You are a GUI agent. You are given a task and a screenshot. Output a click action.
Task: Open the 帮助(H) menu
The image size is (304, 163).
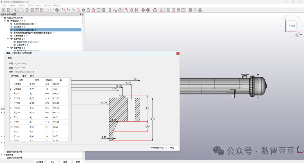pyautogui.click(x=56, y=5)
